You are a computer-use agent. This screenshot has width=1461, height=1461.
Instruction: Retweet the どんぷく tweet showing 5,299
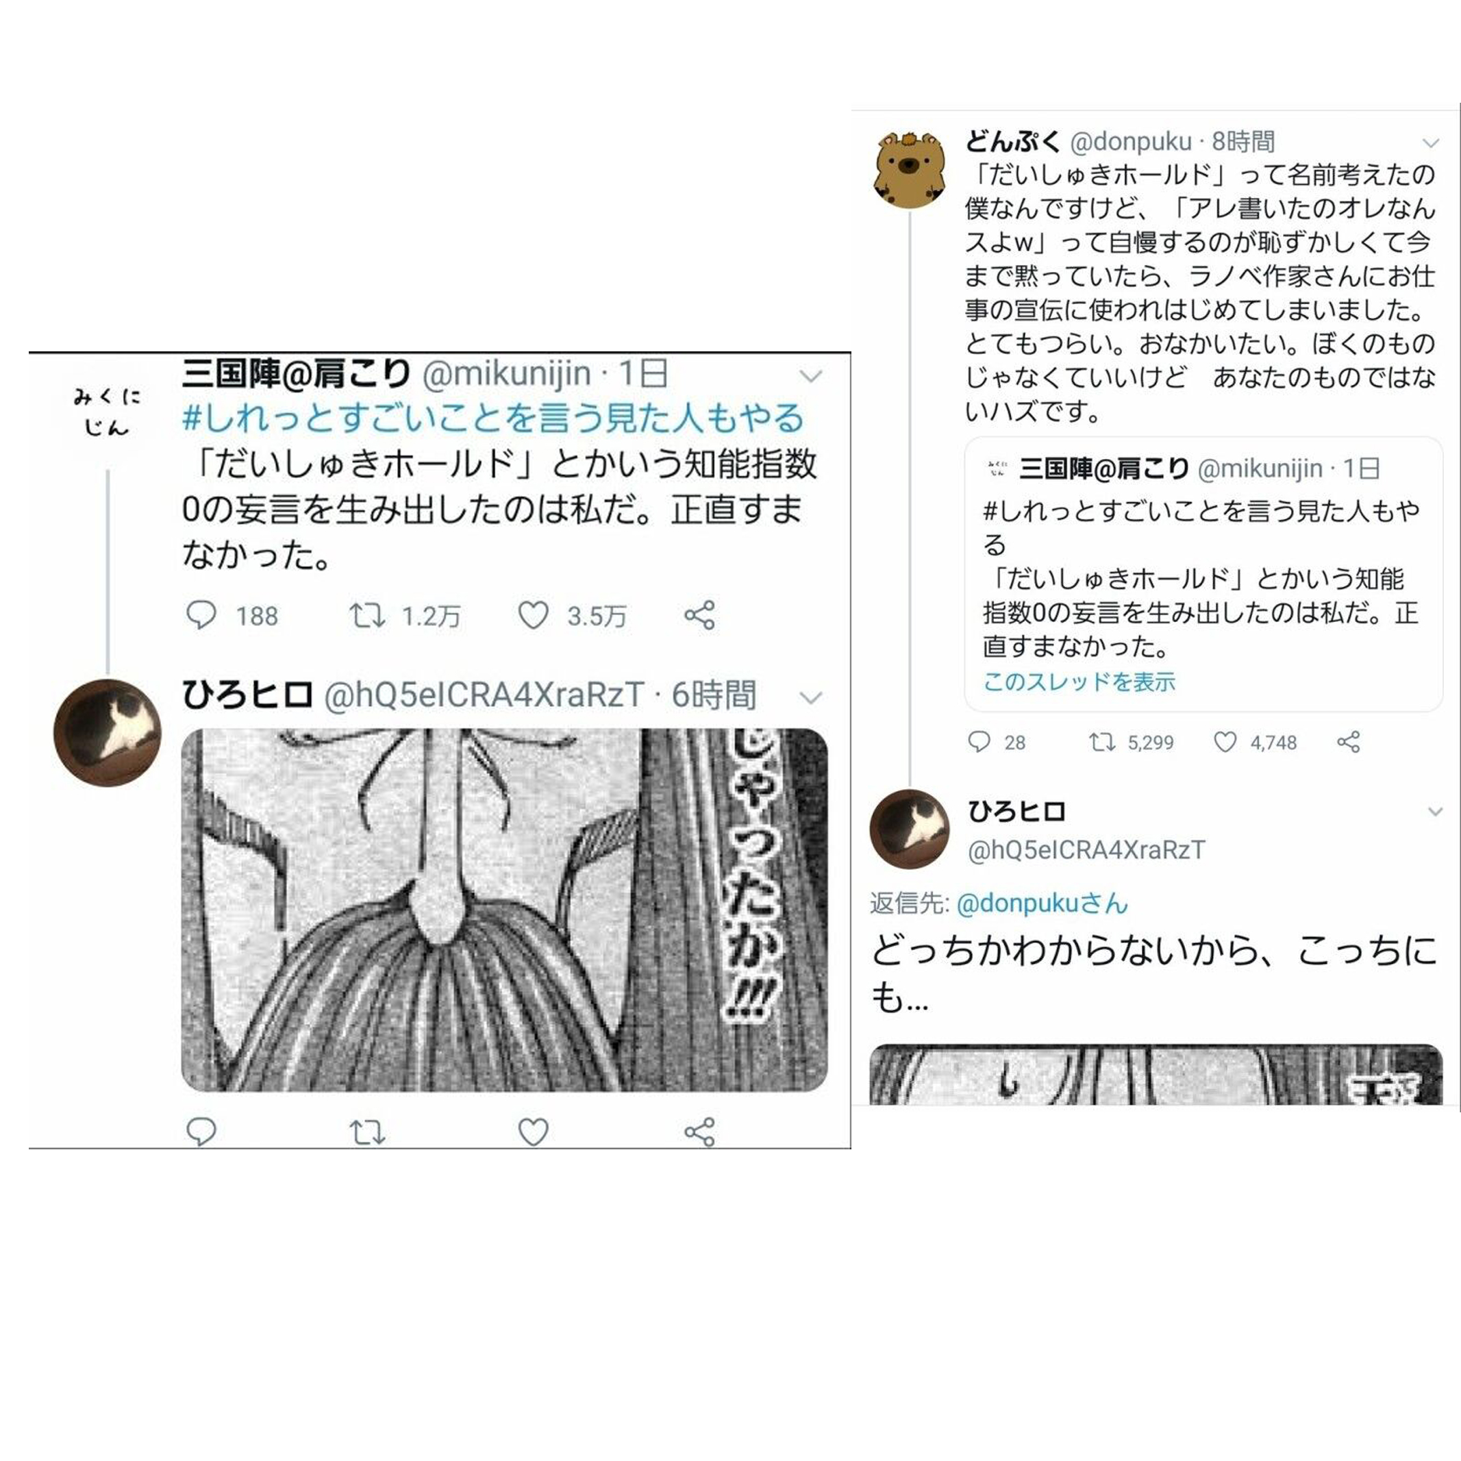[x=1102, y=742]
